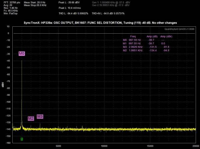This screenshot has height=149, width=200.
Task: Click 'Meas Stop:20.0 KHz' text
Action: pos(35,5)
